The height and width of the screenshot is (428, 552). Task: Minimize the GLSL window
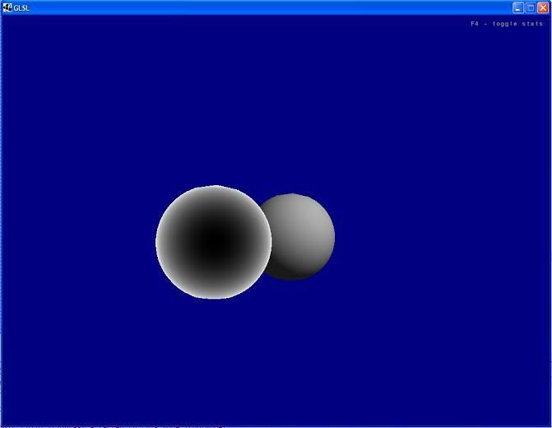pyautogui.click(x=517, y=7)
